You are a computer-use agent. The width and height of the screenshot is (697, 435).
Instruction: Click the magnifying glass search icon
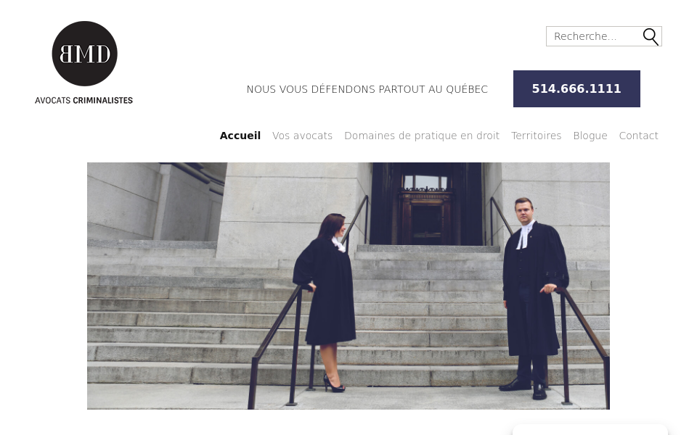tap(651, 36)
